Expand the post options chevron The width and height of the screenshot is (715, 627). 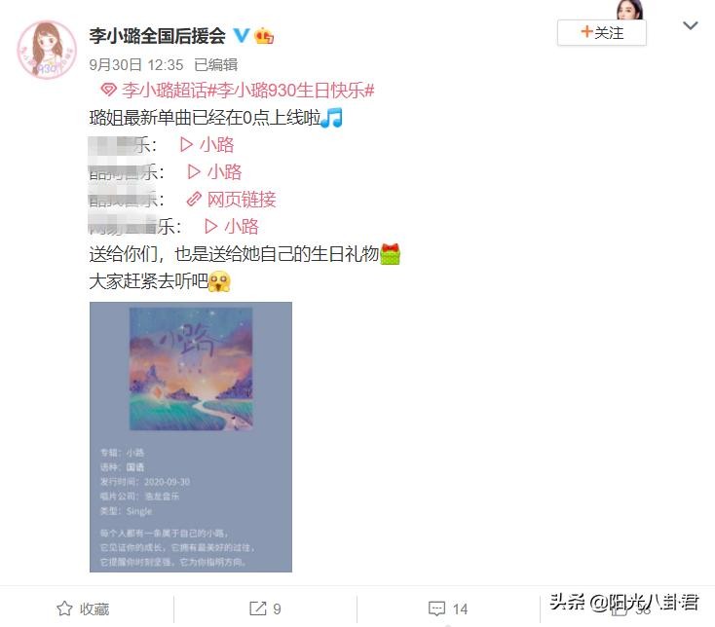[x=691, y=25]
